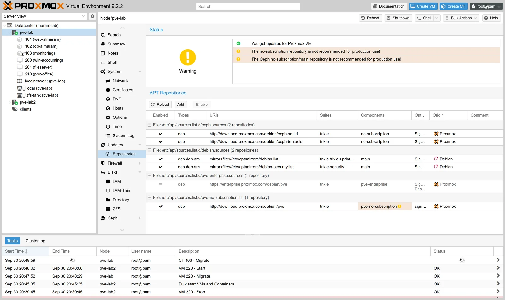Click the gear icon beside Server View
505x300 pixels.
click(x=92, y=16)
